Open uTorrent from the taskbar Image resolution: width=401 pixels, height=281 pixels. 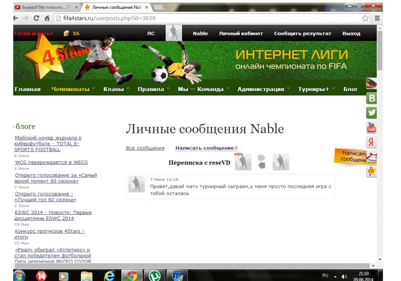154,276
